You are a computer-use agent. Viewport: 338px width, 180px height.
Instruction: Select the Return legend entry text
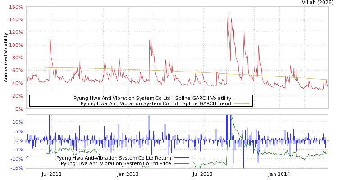click(114, 158)
